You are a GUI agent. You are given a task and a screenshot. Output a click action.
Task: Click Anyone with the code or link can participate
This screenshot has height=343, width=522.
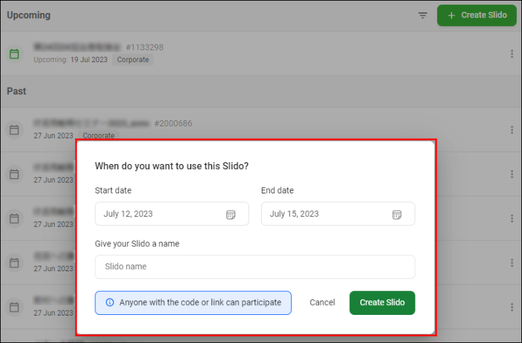193,302
